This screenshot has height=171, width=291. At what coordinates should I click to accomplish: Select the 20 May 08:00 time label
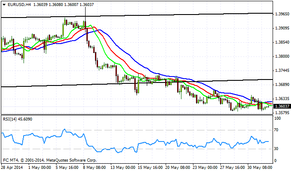(x=178, y=168)
